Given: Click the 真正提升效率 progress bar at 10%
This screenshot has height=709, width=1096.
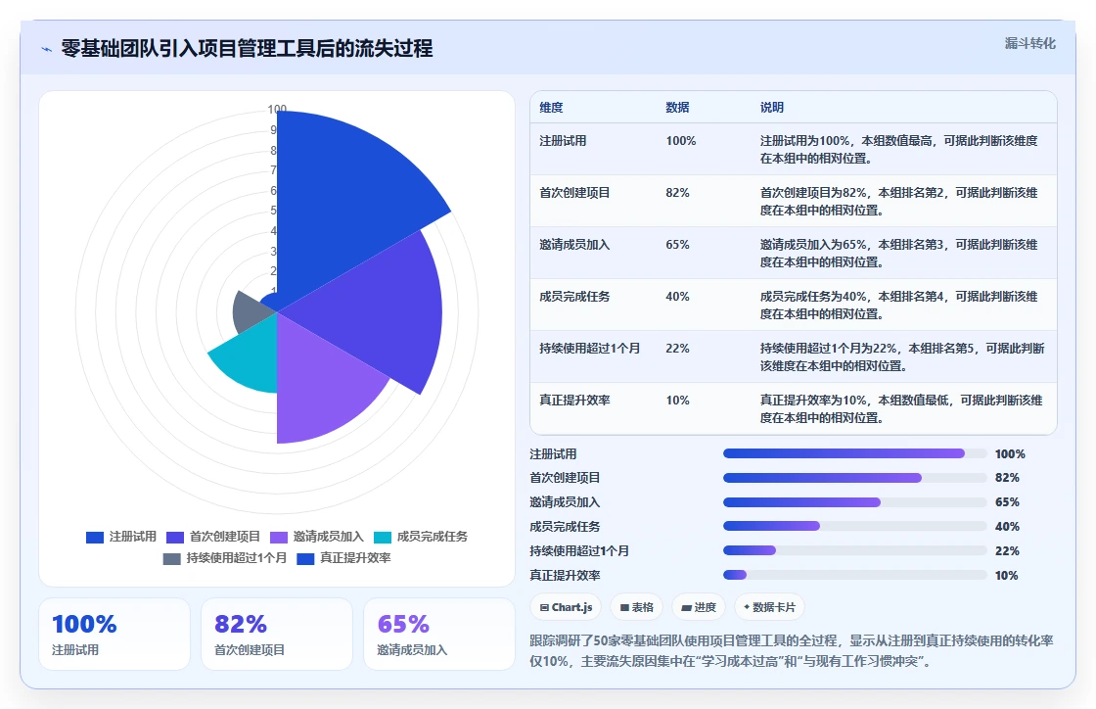Looking at the screenshot, I should tap(855, 576).
